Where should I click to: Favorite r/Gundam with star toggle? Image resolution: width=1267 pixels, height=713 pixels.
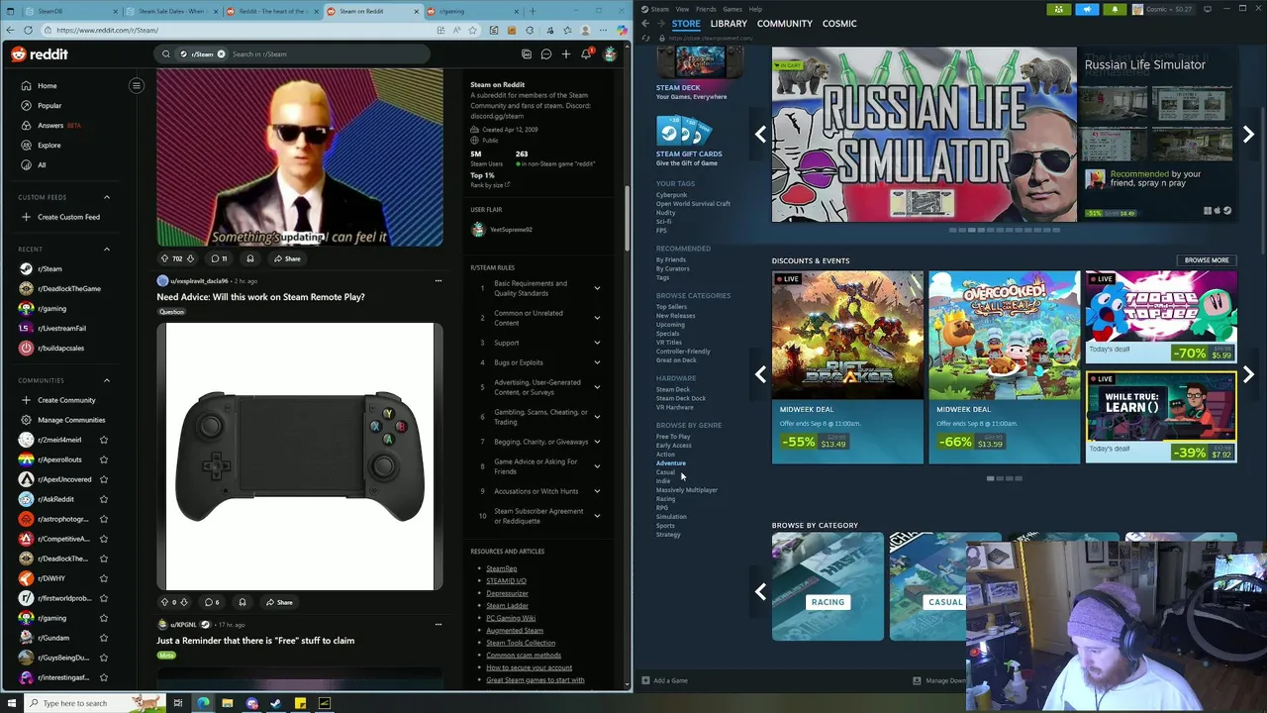(104, 638)
